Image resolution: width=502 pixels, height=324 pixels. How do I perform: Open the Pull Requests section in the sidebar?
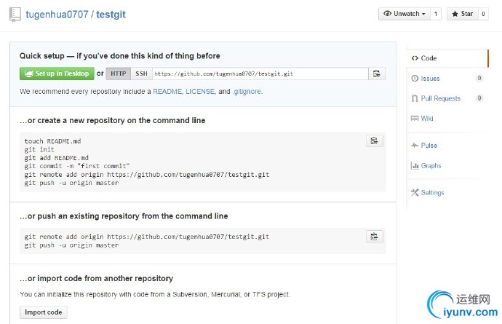pyautogui.click(x=440, y=98)
